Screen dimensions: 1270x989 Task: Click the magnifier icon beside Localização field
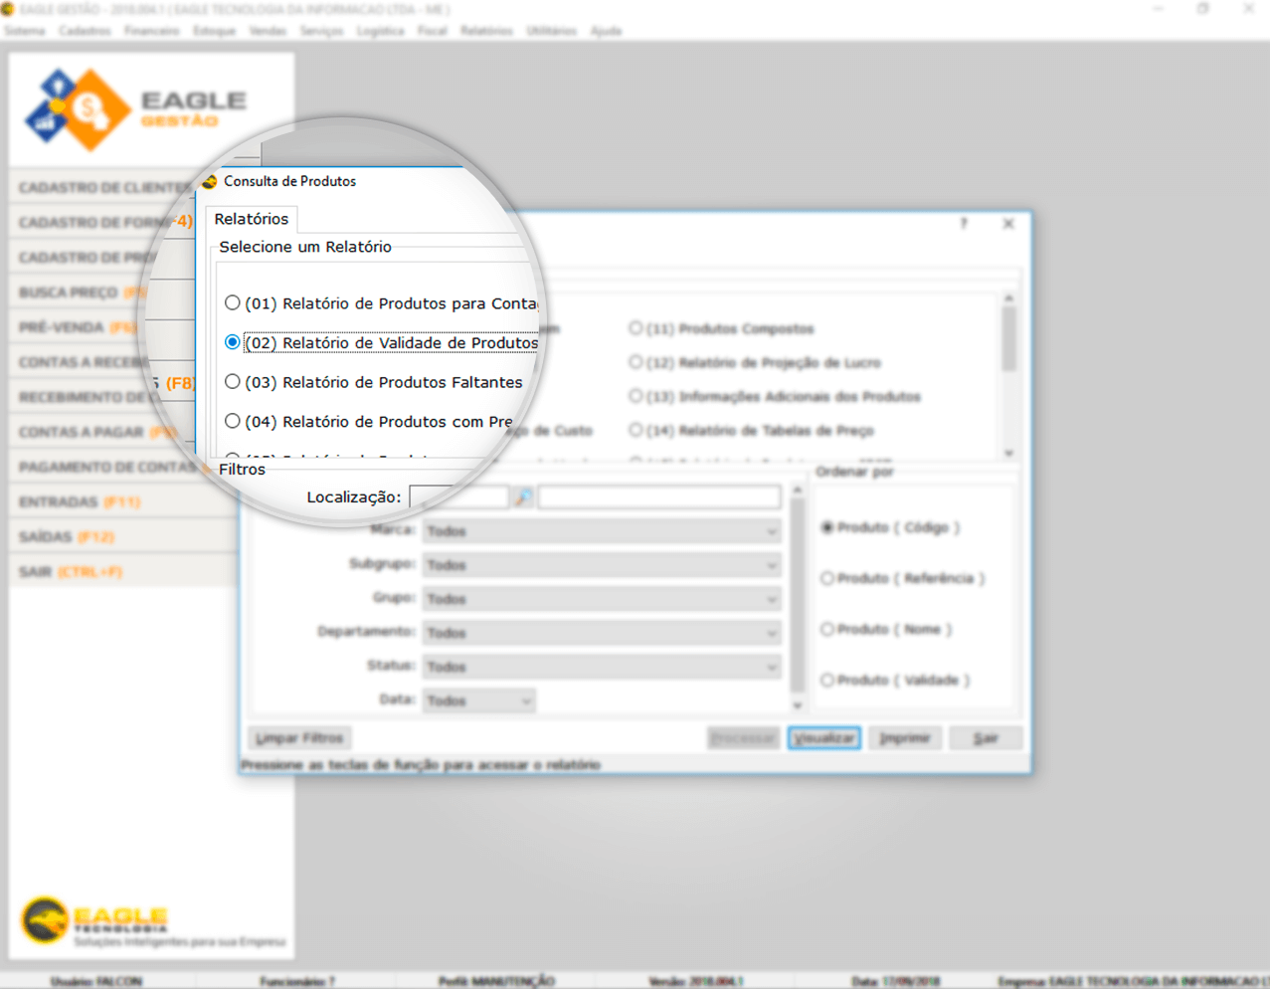pyautogui.click(x=523, y=496)
